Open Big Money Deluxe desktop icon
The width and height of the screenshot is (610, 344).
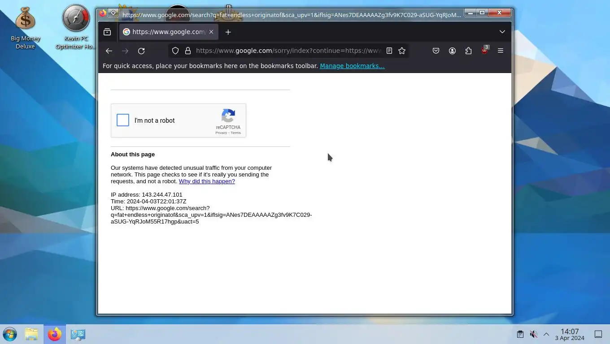[25, 27]
